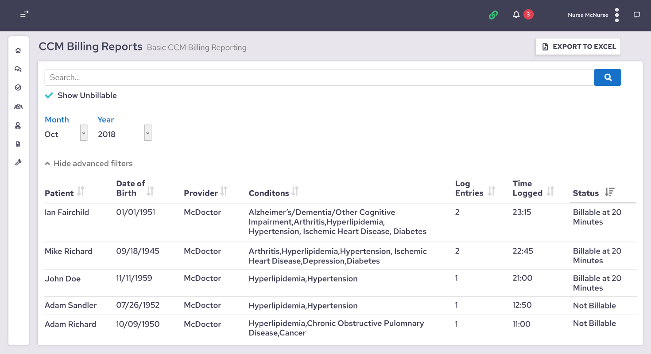651x354 pixels.
Task: Sort table by Status column
Action: pos(609,192)
